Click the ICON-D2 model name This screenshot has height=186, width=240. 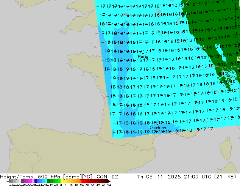coord(106,177)
